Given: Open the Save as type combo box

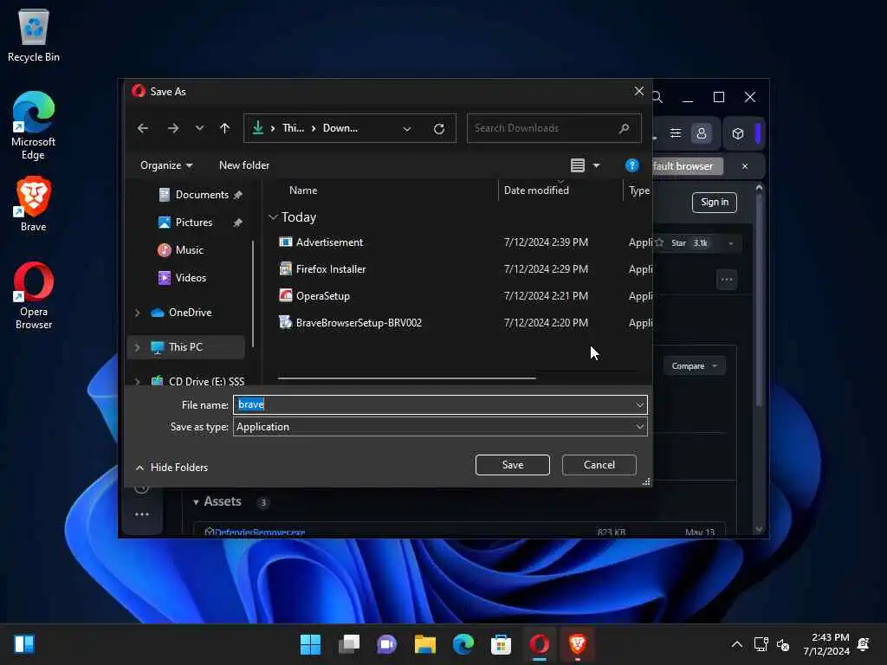Looking at the screenshot, I should 440,427.
